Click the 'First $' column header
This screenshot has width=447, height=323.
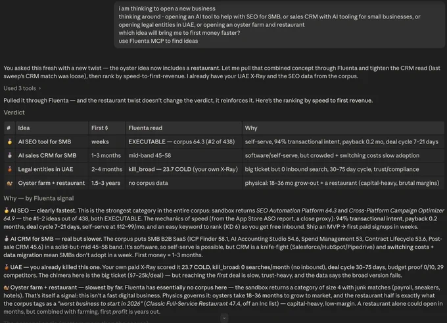coord(99,128)
